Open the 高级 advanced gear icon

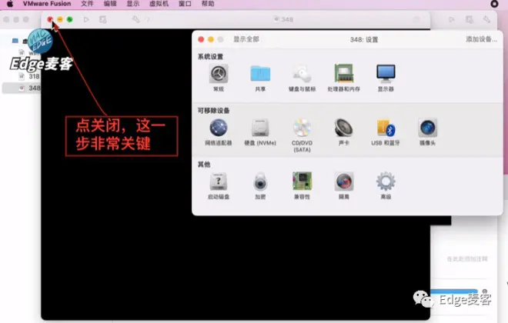click(386, 181)
